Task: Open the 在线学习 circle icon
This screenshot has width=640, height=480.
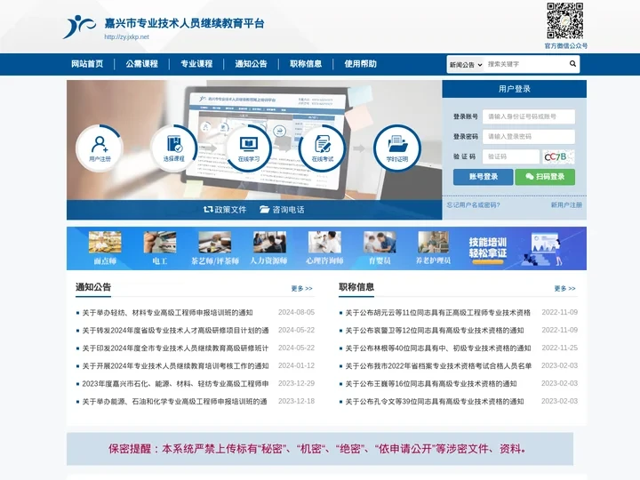Action: pyautogui.click(x=249, y=148)
